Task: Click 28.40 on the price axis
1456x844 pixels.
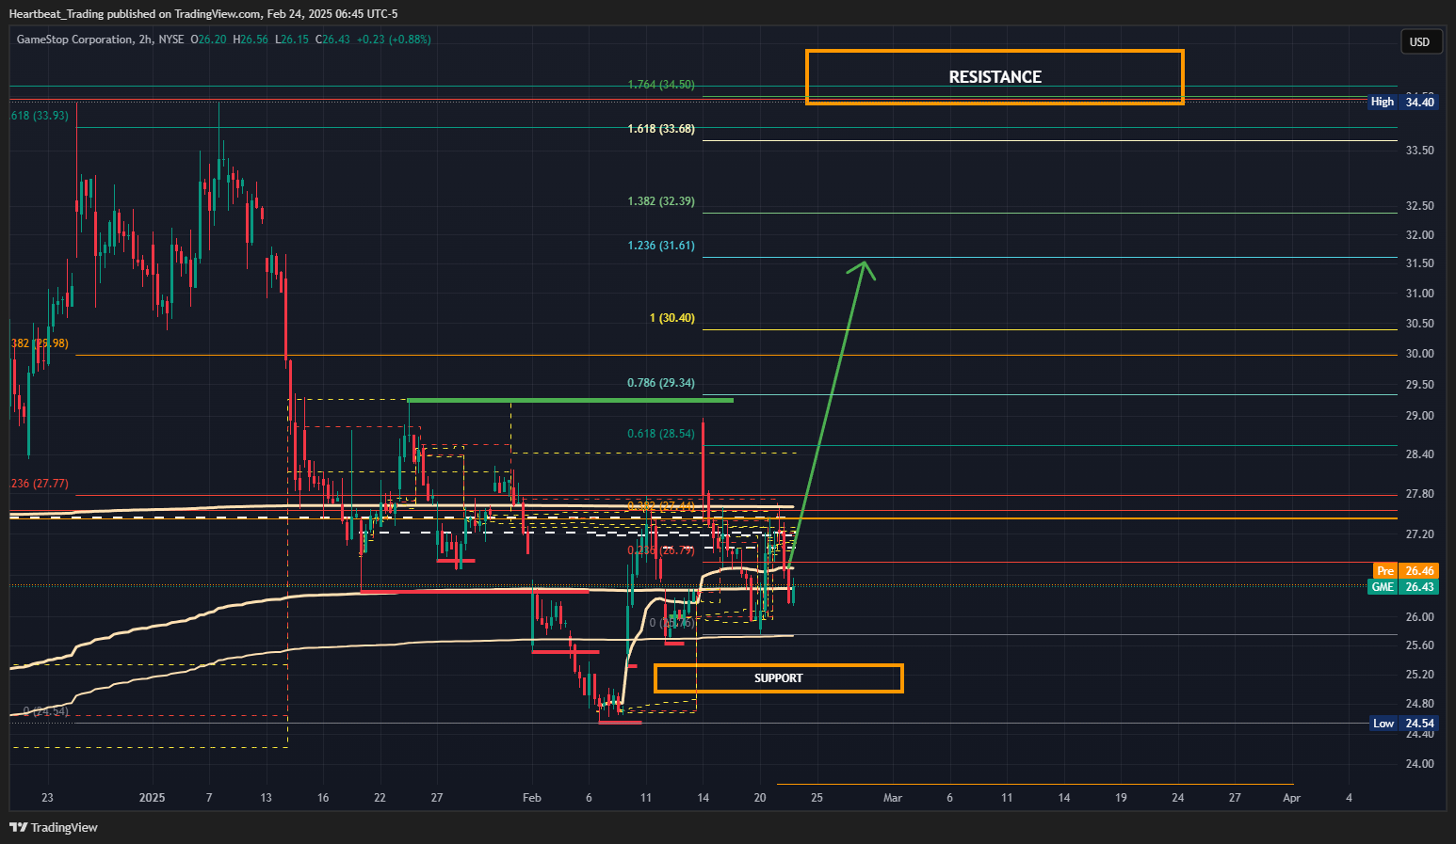Action: (1419, 454)
